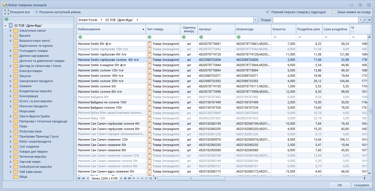Open the breadcrumb path dropdown arrow
Viewport: 375px width, 191px height.
(255, 20)
